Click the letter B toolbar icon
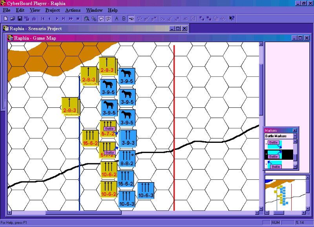This screenshot has width=314, height=227. (124, 18)
